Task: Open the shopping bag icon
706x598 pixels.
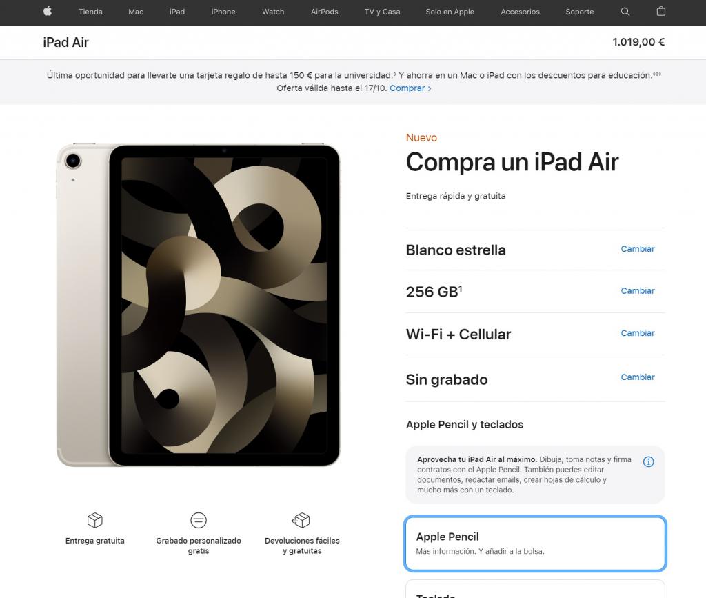Action: pyautogui.click(x=661, y=11)
